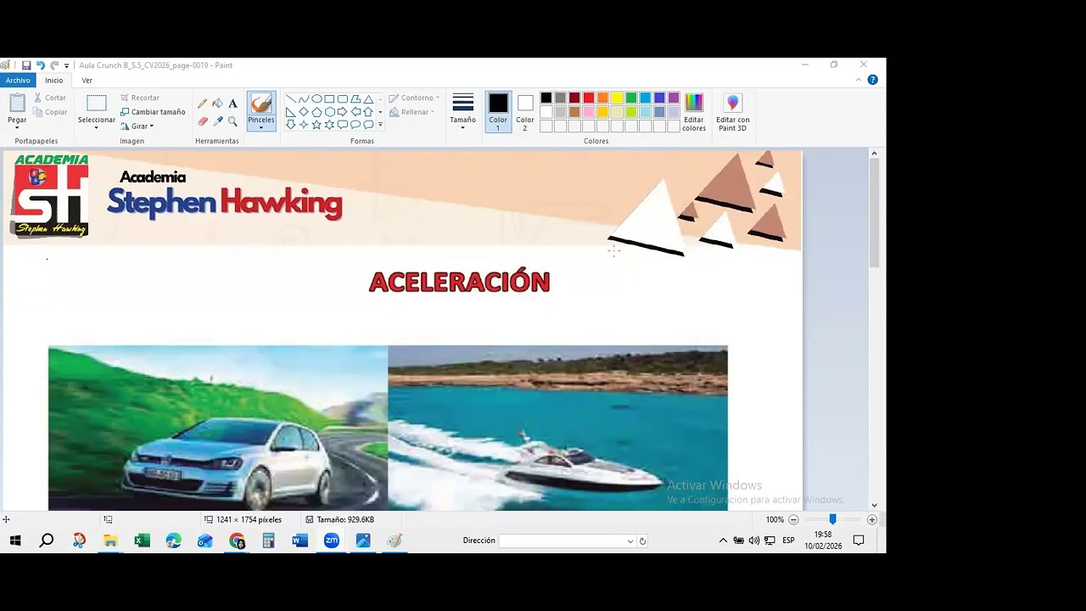
Task: Choose the curve shape
Action: 303,99
